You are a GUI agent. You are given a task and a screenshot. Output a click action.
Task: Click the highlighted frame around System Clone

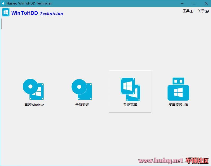click(130, 92)
